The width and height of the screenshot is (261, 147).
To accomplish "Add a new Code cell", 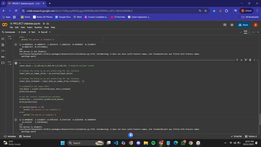I will pos(22,32).
